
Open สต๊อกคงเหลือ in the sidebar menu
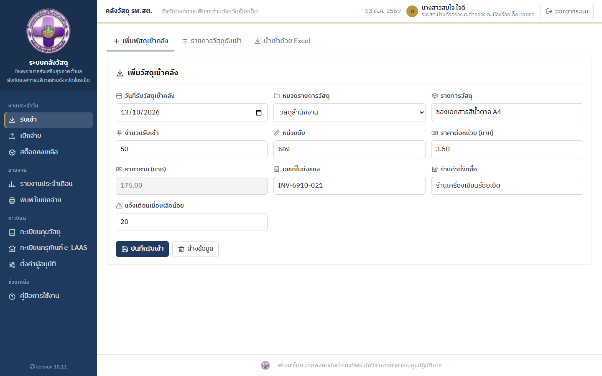[x=48, y=152]
